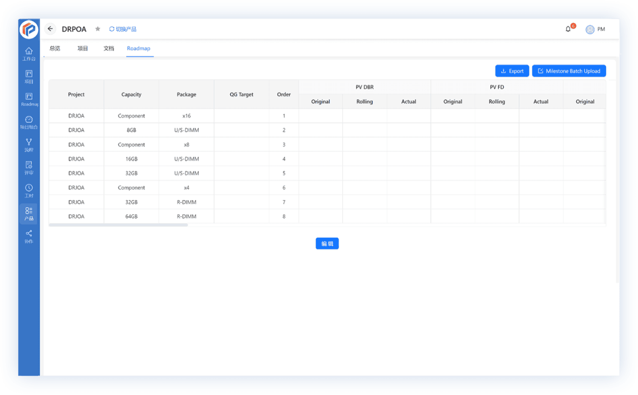The width and height of the screenshot is (638, 395).
Task: Click the Export button
Action: pyautogui.click(x=512, y=71)
